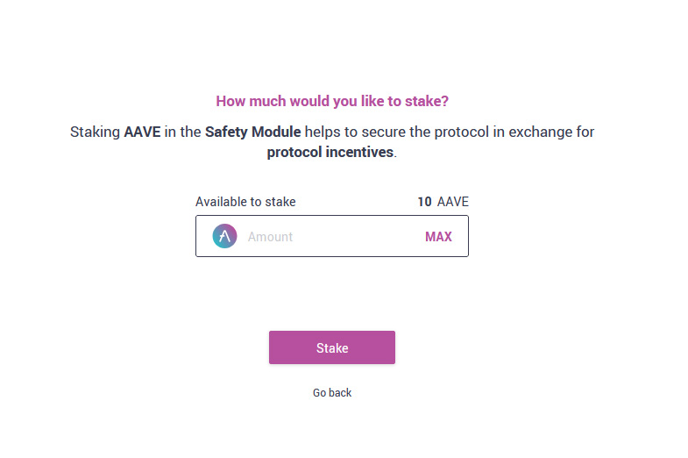Click the "Amount" placeholder text

click(270, 237)
